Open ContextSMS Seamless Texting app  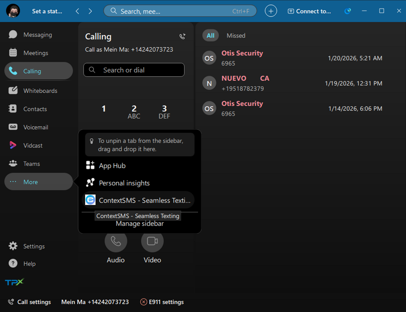click(x=138, y=200)
